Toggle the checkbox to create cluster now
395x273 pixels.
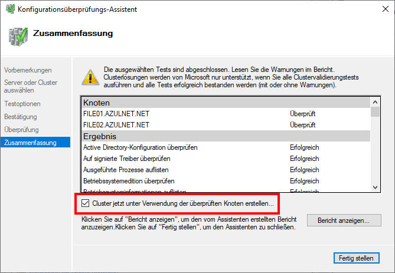pyautogui.click(x=85, y=203)
